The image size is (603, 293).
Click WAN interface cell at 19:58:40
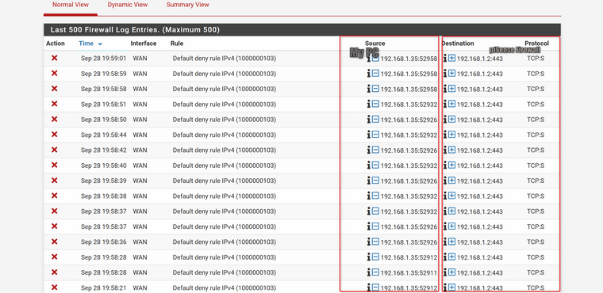140,166
